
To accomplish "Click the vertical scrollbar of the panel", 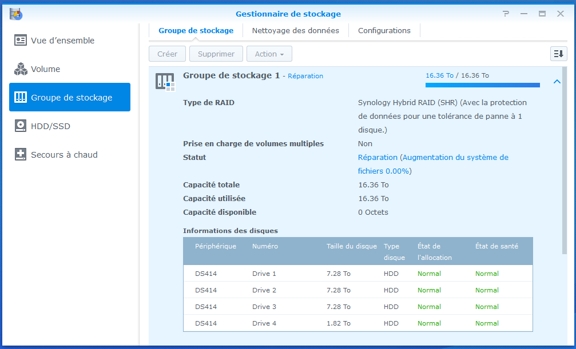I will 565,160.
